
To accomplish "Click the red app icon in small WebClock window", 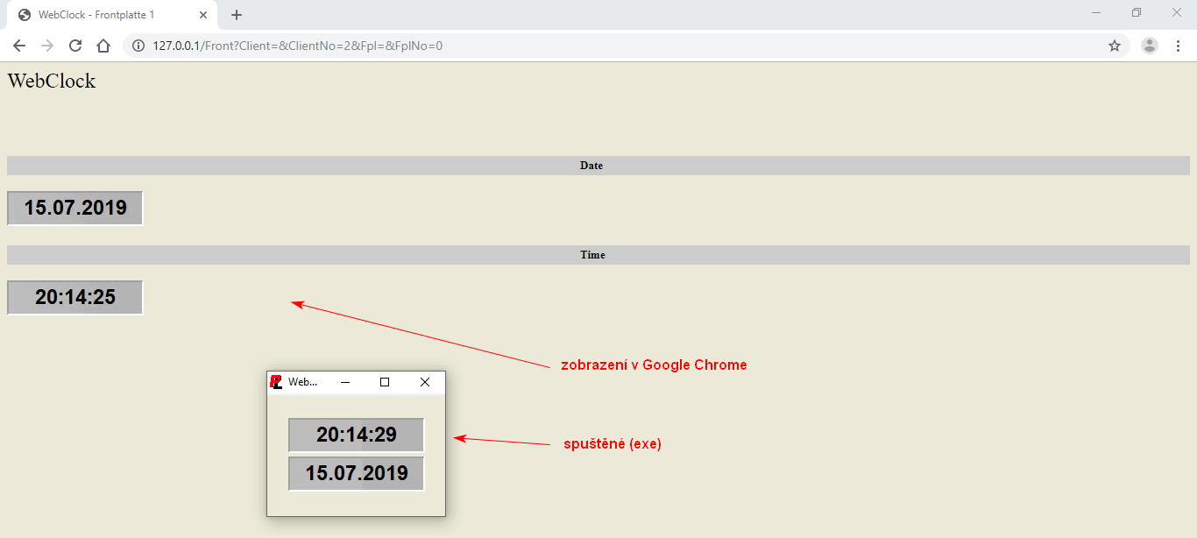I will coord(276,382).
